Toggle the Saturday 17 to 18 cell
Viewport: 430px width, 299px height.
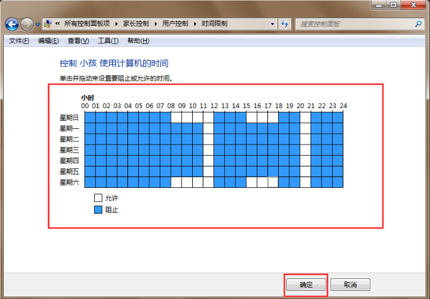click(x=272, y=182)
